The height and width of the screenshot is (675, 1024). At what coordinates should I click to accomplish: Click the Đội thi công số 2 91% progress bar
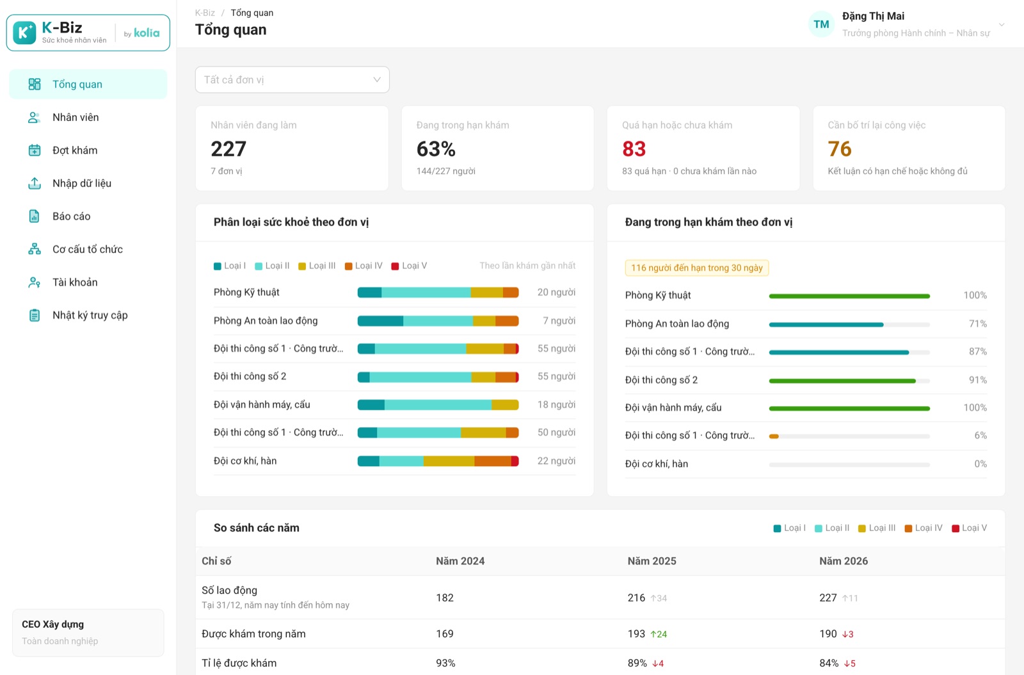tap(849, 380)
